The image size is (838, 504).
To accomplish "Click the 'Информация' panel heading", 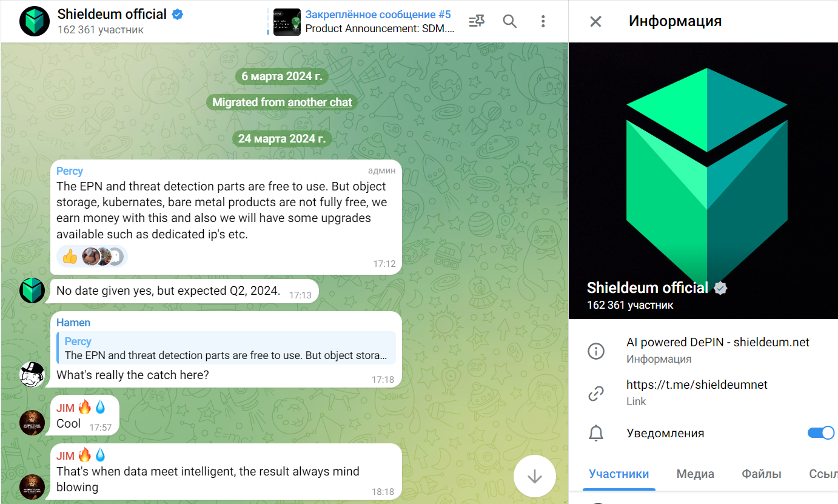I will tap(675, 21).
